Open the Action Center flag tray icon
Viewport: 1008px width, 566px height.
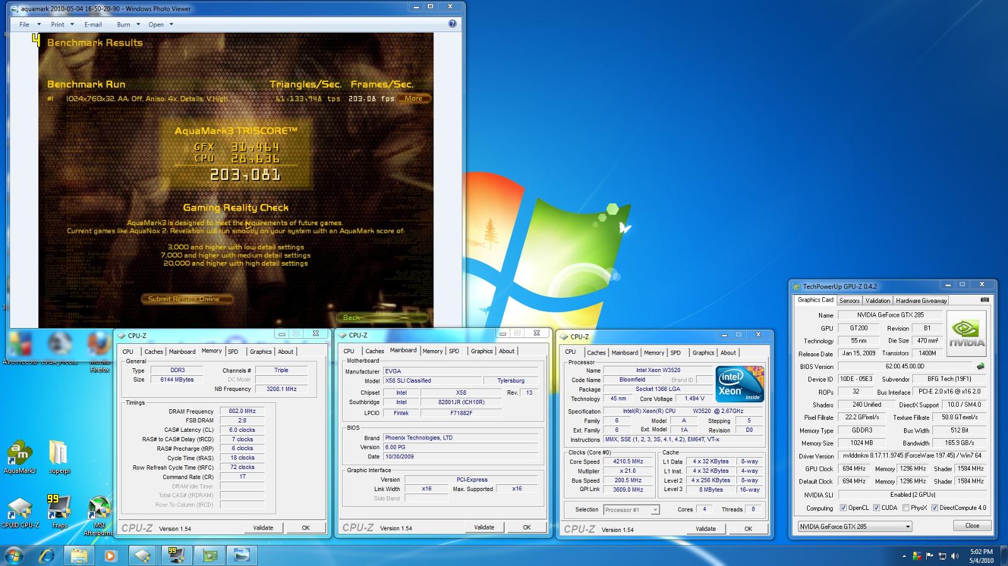click(x=929, y=556)
